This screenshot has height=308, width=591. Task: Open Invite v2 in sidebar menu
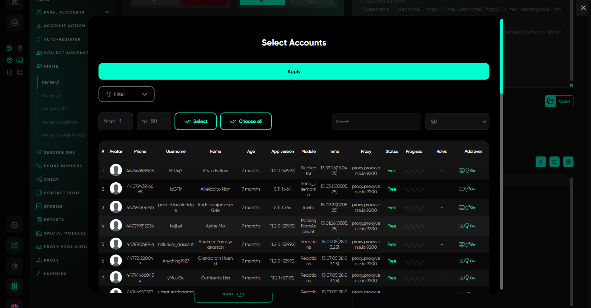point(51,96)
